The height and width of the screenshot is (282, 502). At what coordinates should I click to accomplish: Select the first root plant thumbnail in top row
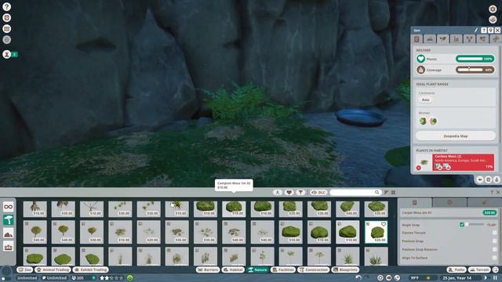click(35, 209)
